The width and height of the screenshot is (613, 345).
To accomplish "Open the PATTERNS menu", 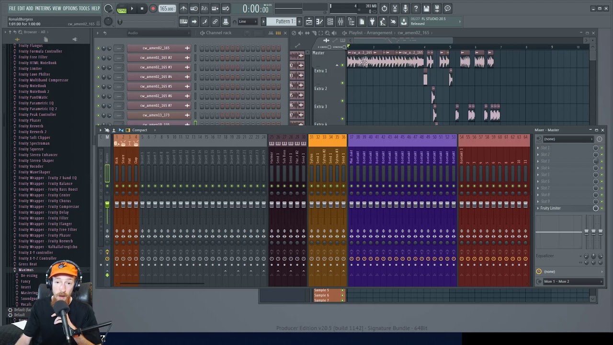I will pyautogui.click(x=43, y=9).
